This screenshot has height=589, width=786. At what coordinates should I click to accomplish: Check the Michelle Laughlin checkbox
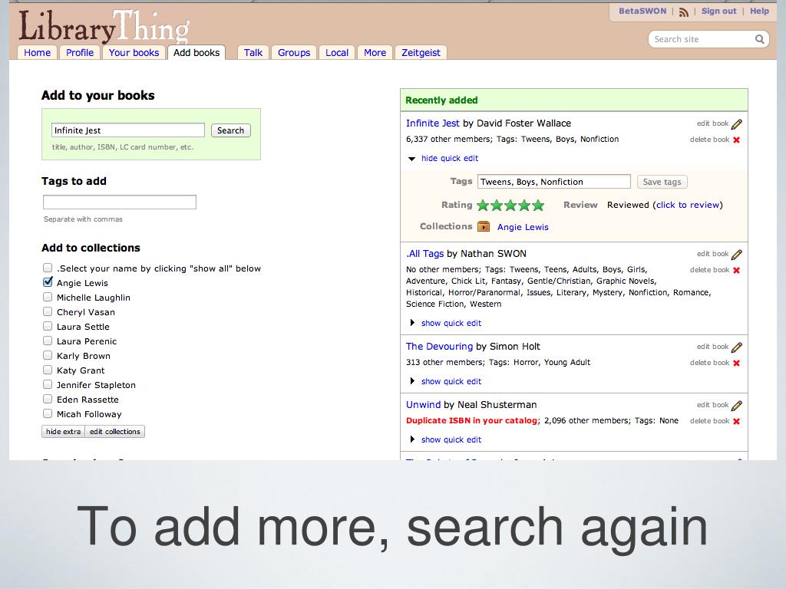tap(48, 297)
